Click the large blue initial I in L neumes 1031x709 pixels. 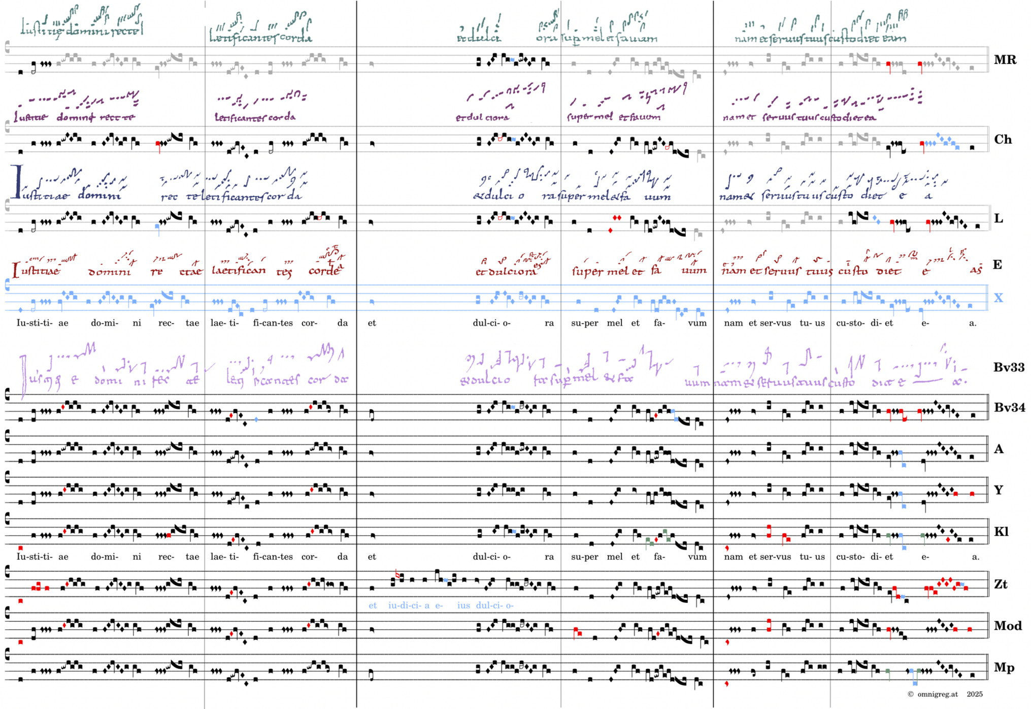pos(17,182)
